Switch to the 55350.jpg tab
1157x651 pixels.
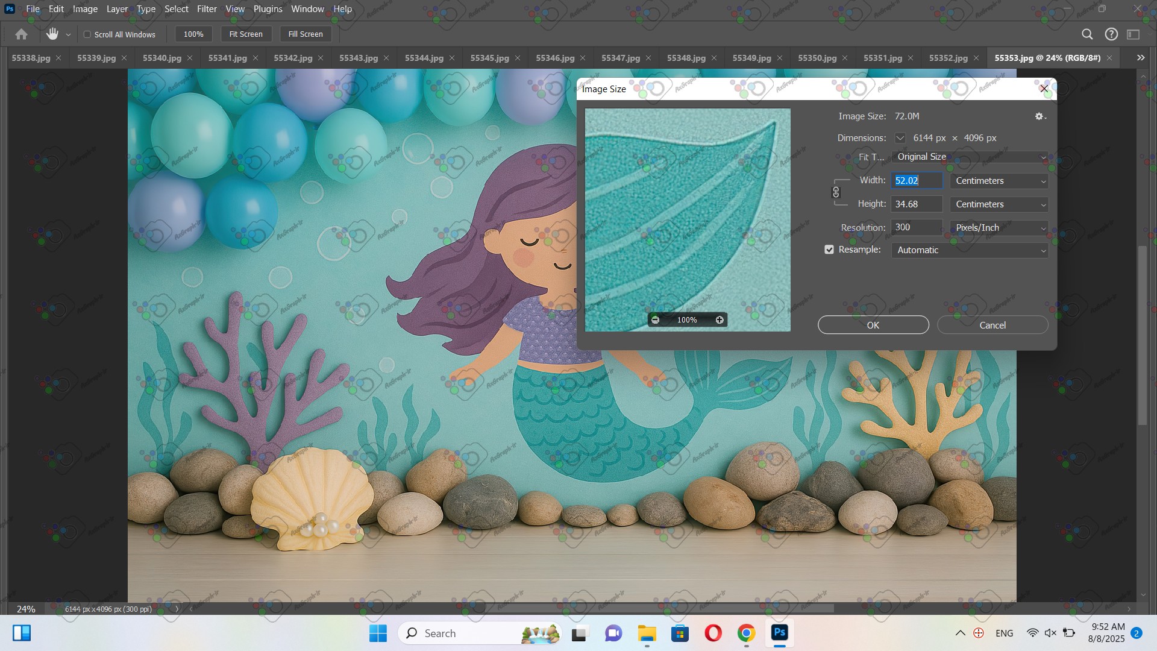coord(817,58)
